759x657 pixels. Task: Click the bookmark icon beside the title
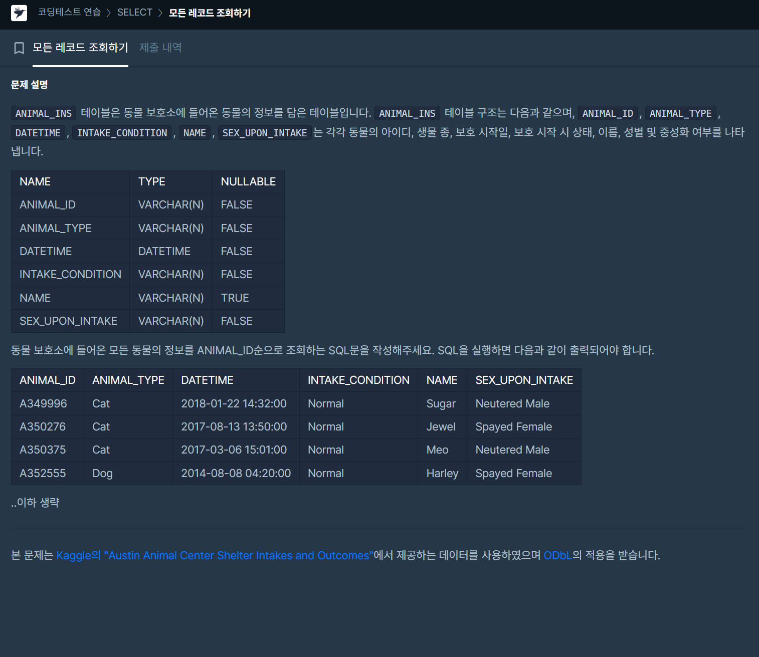coord(19,48)
